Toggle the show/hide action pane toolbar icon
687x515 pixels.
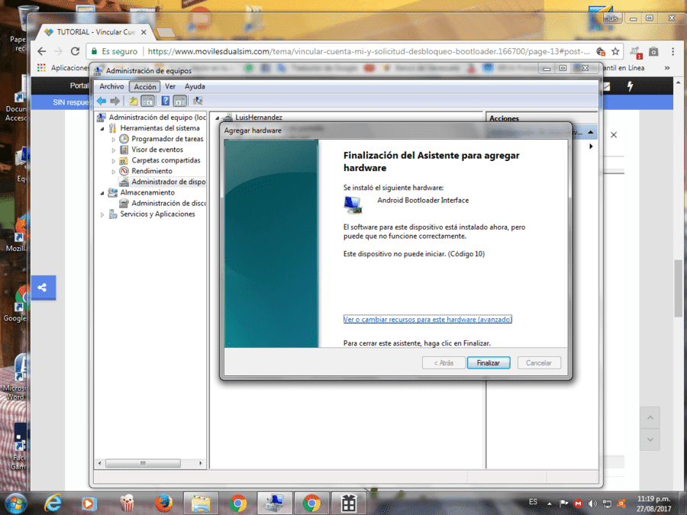tap(179, 101)
